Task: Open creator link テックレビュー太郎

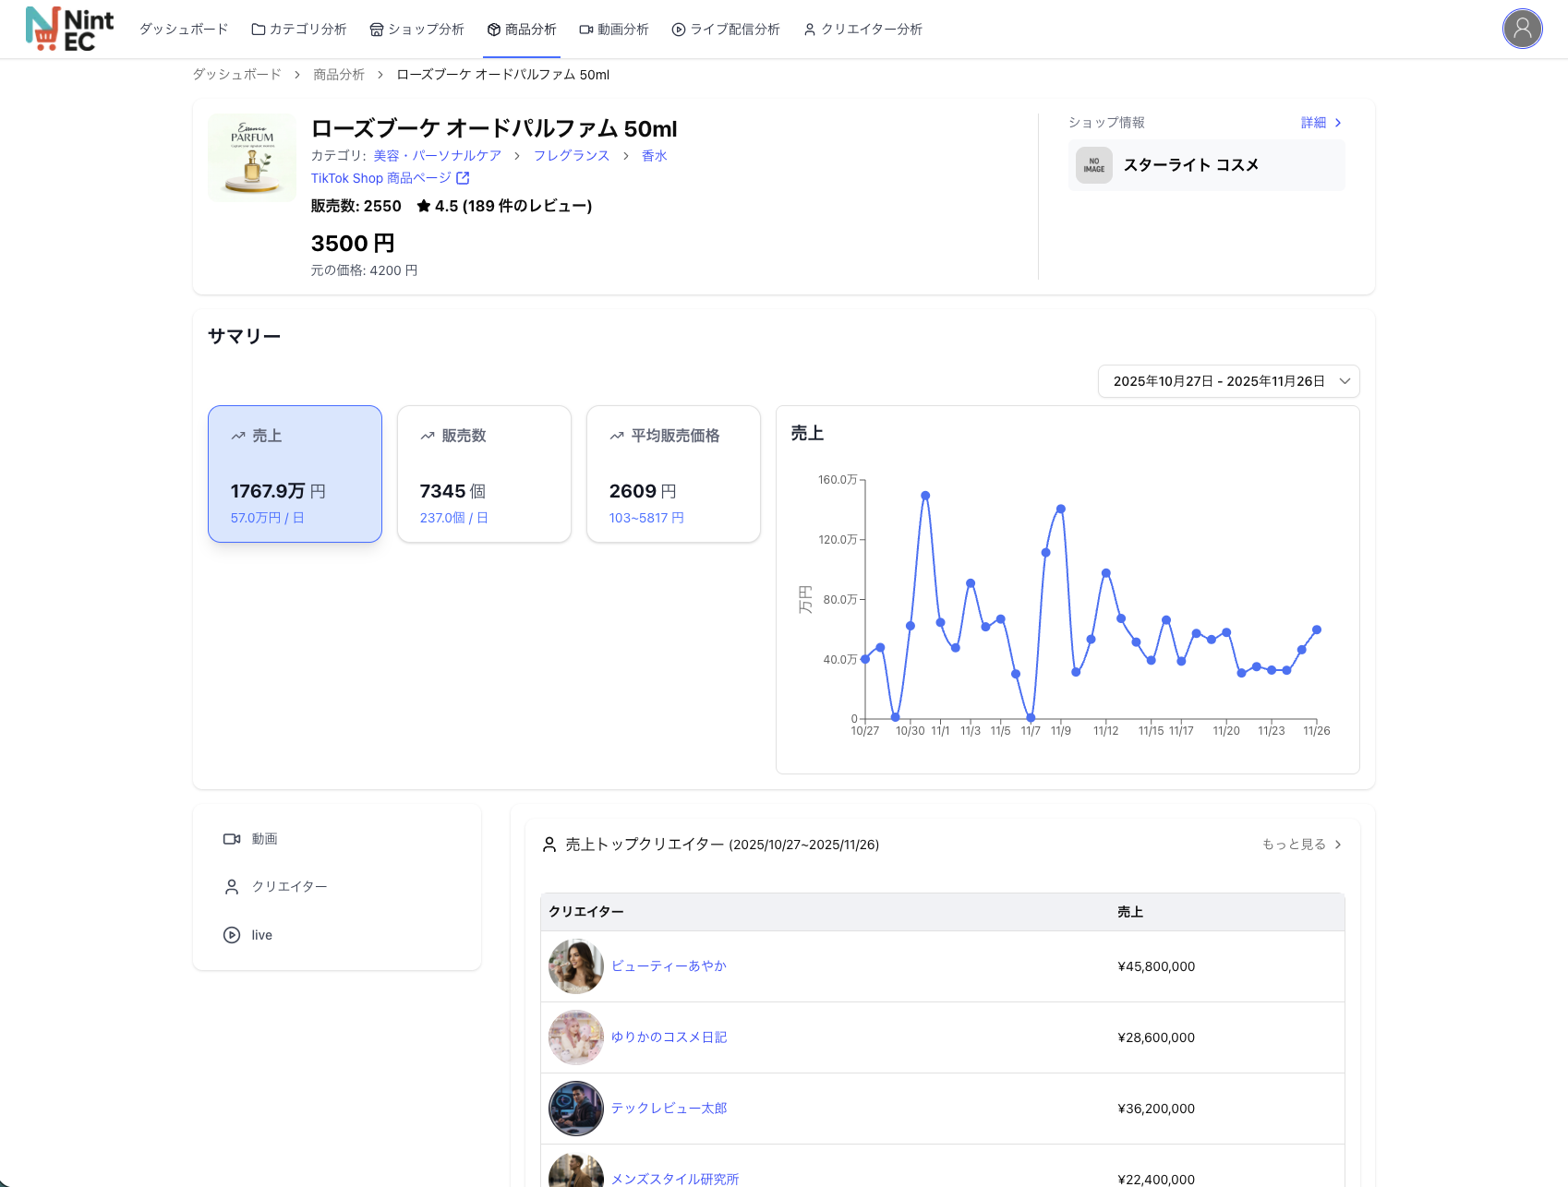Action: (669, 1109)
